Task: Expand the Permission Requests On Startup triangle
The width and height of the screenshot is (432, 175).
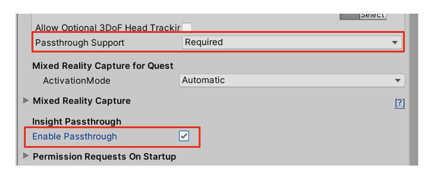Action: (26, 156)
